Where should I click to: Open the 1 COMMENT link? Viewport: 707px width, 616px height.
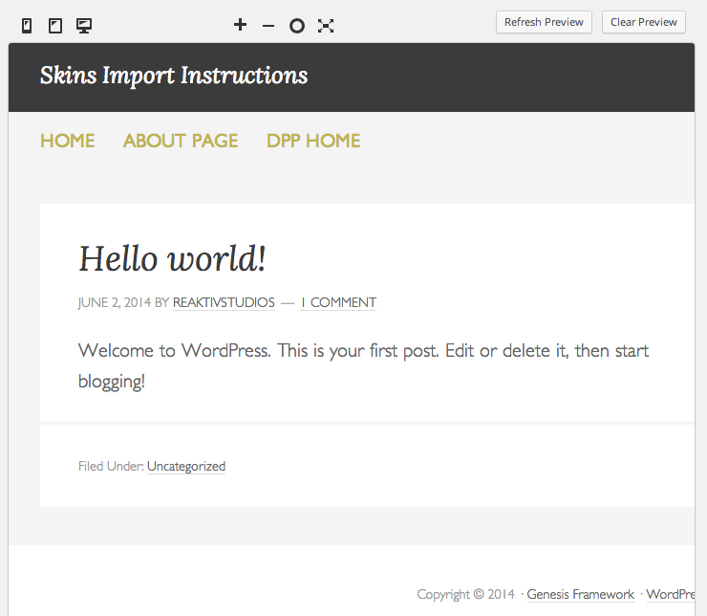[338, 302]
